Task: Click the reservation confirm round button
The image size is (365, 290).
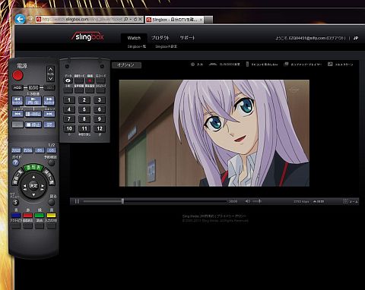Action: point(52,162)
